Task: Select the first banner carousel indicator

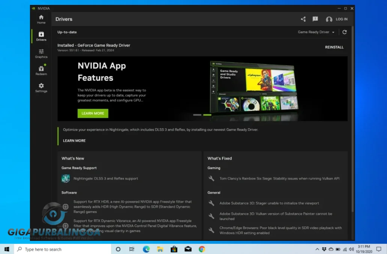Action: [197, 115]
